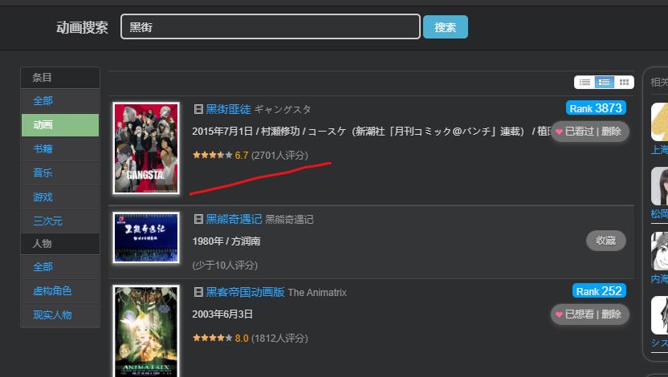Open the Animatrix cover thumbnail
This screenshot has width=668, height=377.
click(x=146, y=331)
